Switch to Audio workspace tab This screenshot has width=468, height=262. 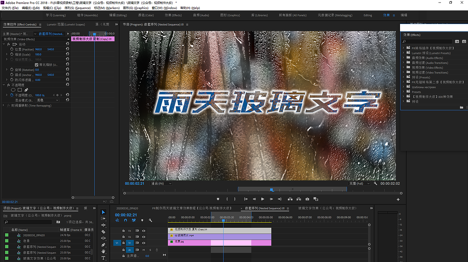(201, 15)
